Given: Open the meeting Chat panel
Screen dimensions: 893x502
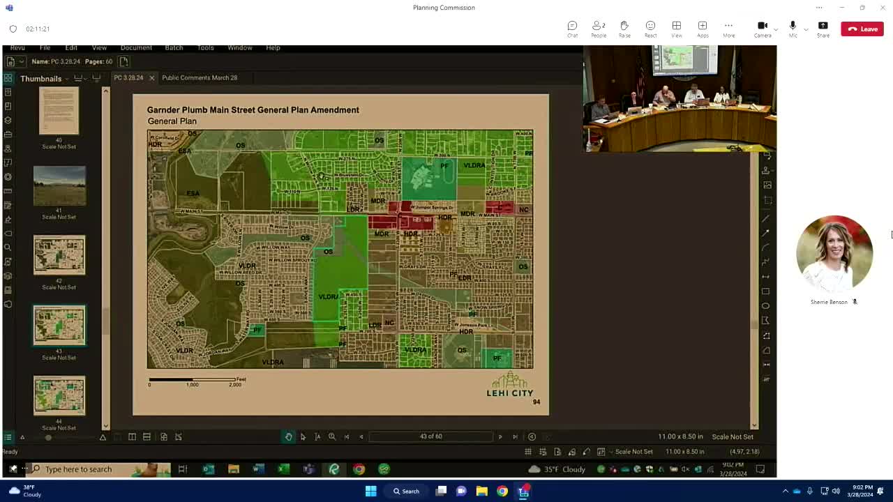Looking at the screenshot, I should click(x=572, y=29).
